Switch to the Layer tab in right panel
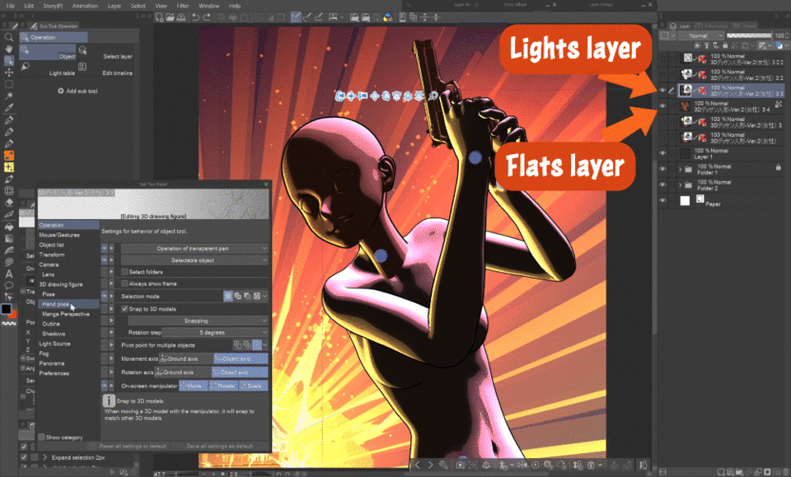This screenshot has height=477, width=791. pos(680,26)
